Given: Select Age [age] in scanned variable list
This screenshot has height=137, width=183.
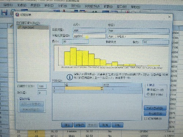Looking at the screenshot, I should click(x=33, y=27).
